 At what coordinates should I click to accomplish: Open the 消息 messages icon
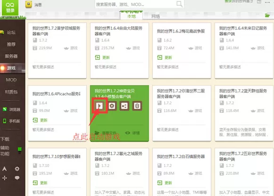pos(29,4)
